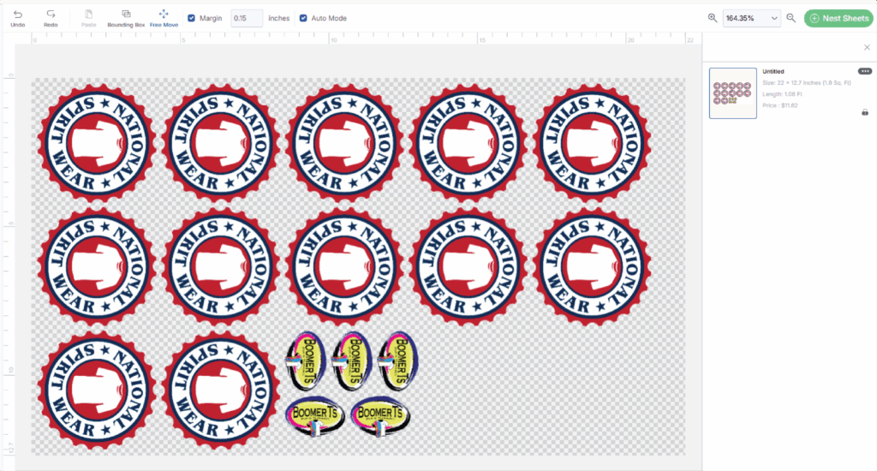Toggle the lock icon on Untitled sheet
Image resolution: width=877 pixels, height=471 pixels.
pyautogui.click(x=864, y=112)
